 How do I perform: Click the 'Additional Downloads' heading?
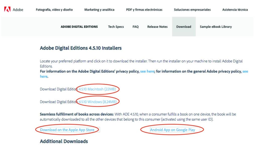tap(64, 141)
